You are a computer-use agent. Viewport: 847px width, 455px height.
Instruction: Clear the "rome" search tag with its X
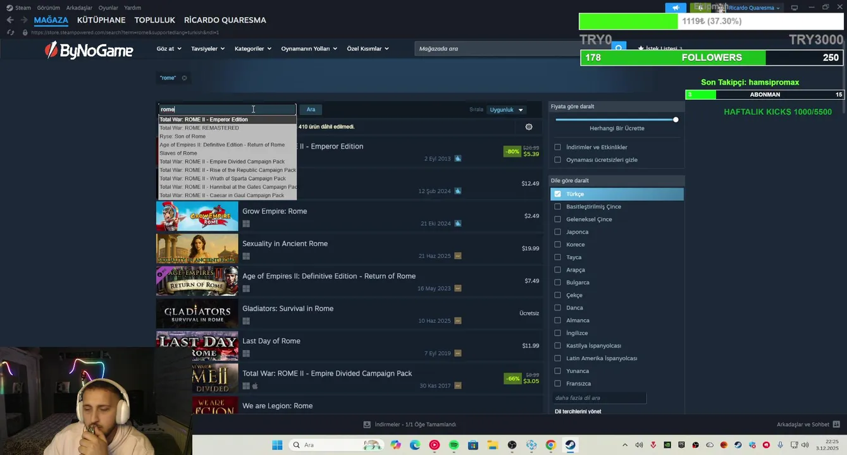click(x=184, y=78)
